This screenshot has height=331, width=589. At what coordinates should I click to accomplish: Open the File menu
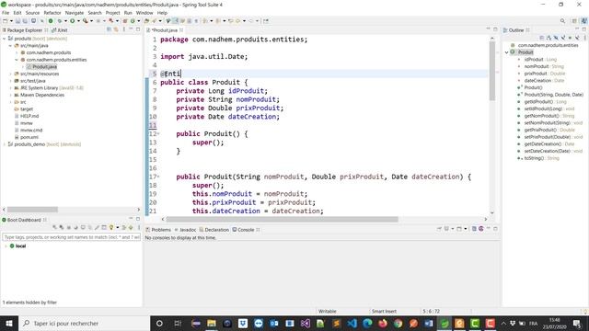coord(6,13)
